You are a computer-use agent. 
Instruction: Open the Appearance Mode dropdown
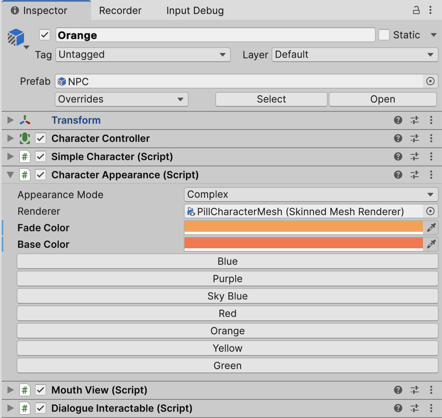[310, 195]
